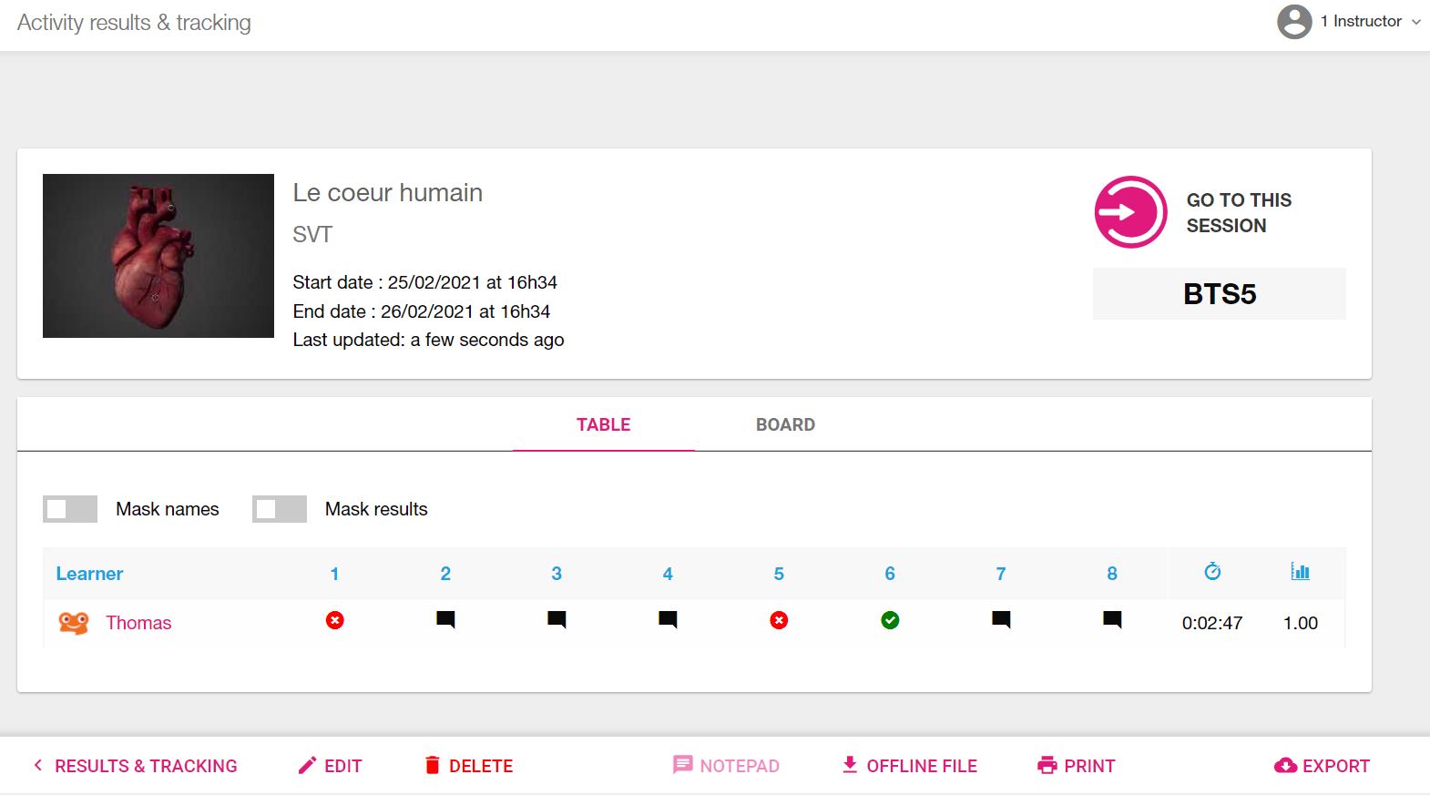Switch to the TABLE tab
The height and width of the screenshot is (795, 1430).
click(603, 424)
